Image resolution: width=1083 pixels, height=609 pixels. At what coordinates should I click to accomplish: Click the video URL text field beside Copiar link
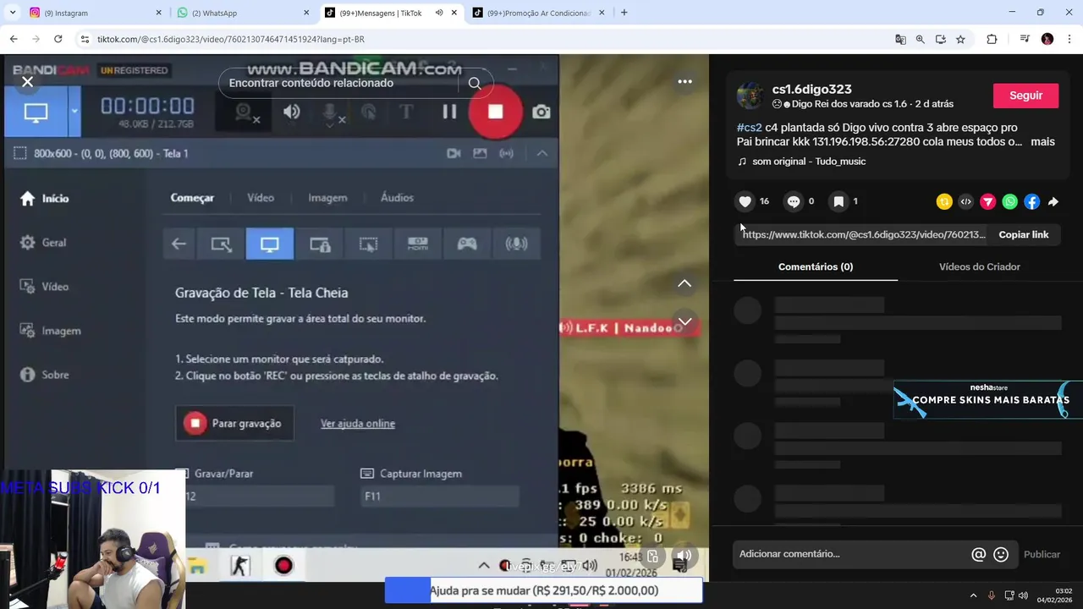click(863, 234)
